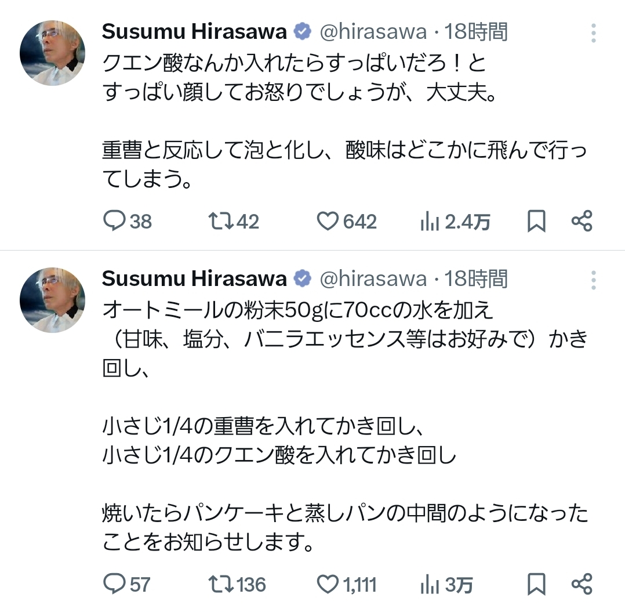Reply to the oatmeal recipe tweet
This screenshot has width=625, height=612.
pyautogui.click(x=115, y=584)
